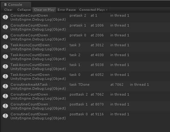170x132 pixels.
Task: Click 'CoroutineAwaitATask' log title
Action: (29, 84)
